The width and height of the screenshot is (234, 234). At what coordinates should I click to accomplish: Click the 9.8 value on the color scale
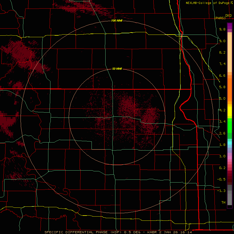coord(222,29)
